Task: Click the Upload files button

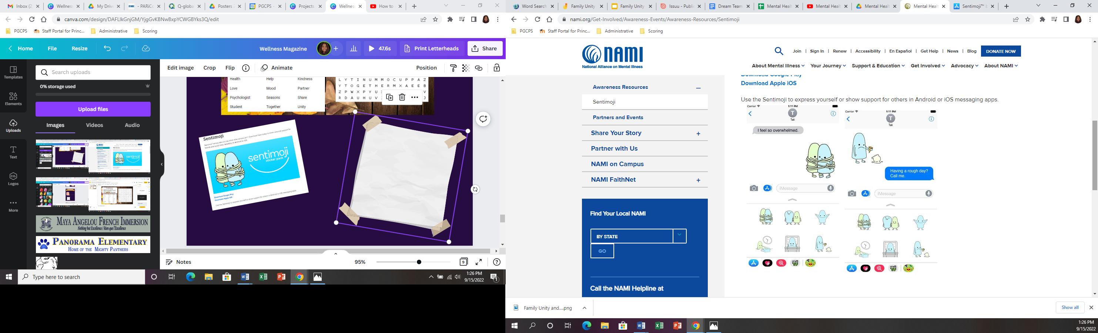Action: [93, 109]
